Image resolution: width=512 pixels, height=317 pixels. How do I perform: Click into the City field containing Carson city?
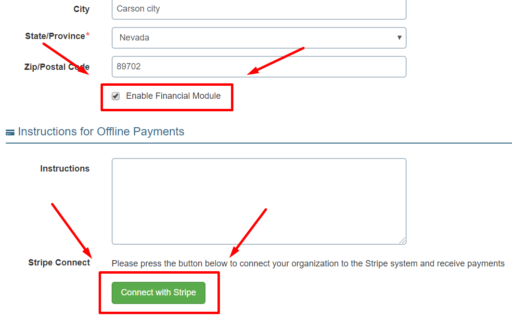[x=259, y=9]
